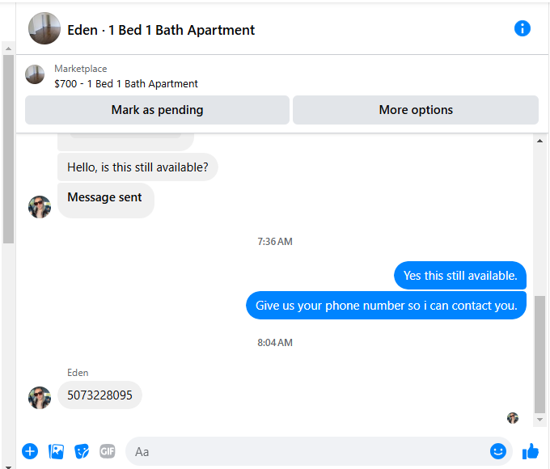This screenshot has height=469, width=550.
Task: Attach a photo using image icon
Action: [56, 451]
